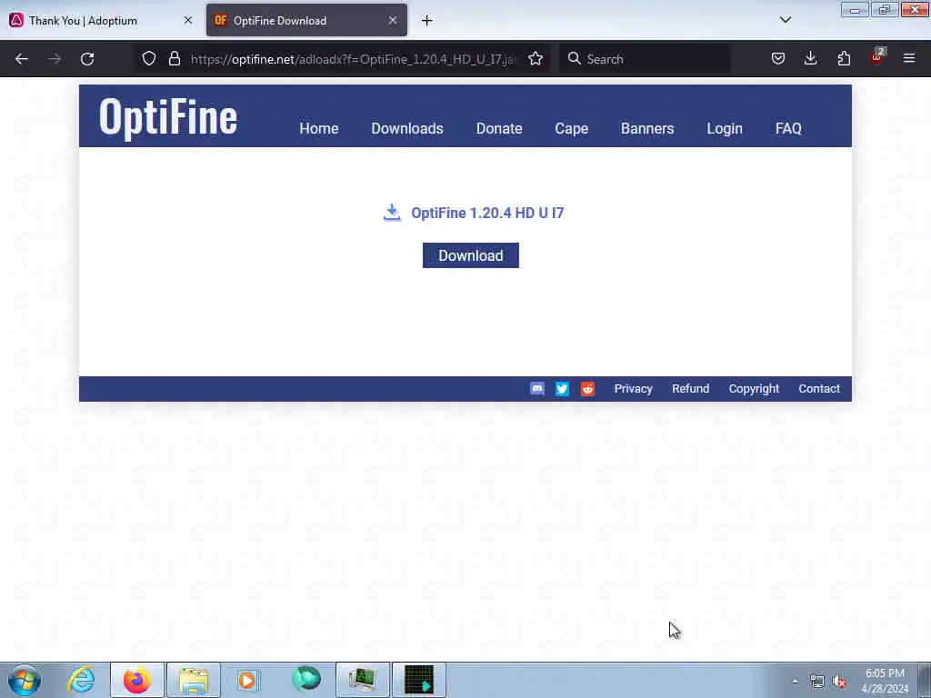Open the Privacy footer link
Image resolution: width=931 pixels, height=698 pixels.
click(x=633, y=389)
